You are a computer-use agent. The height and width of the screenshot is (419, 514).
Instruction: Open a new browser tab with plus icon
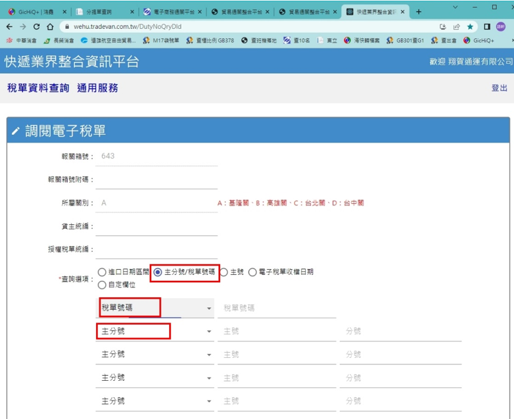coord(419,12)
